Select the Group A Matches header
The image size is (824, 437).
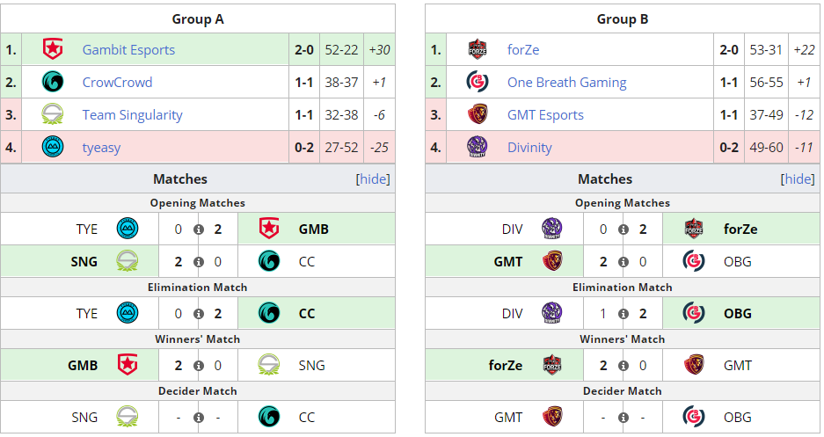click(x=180, y=179)
